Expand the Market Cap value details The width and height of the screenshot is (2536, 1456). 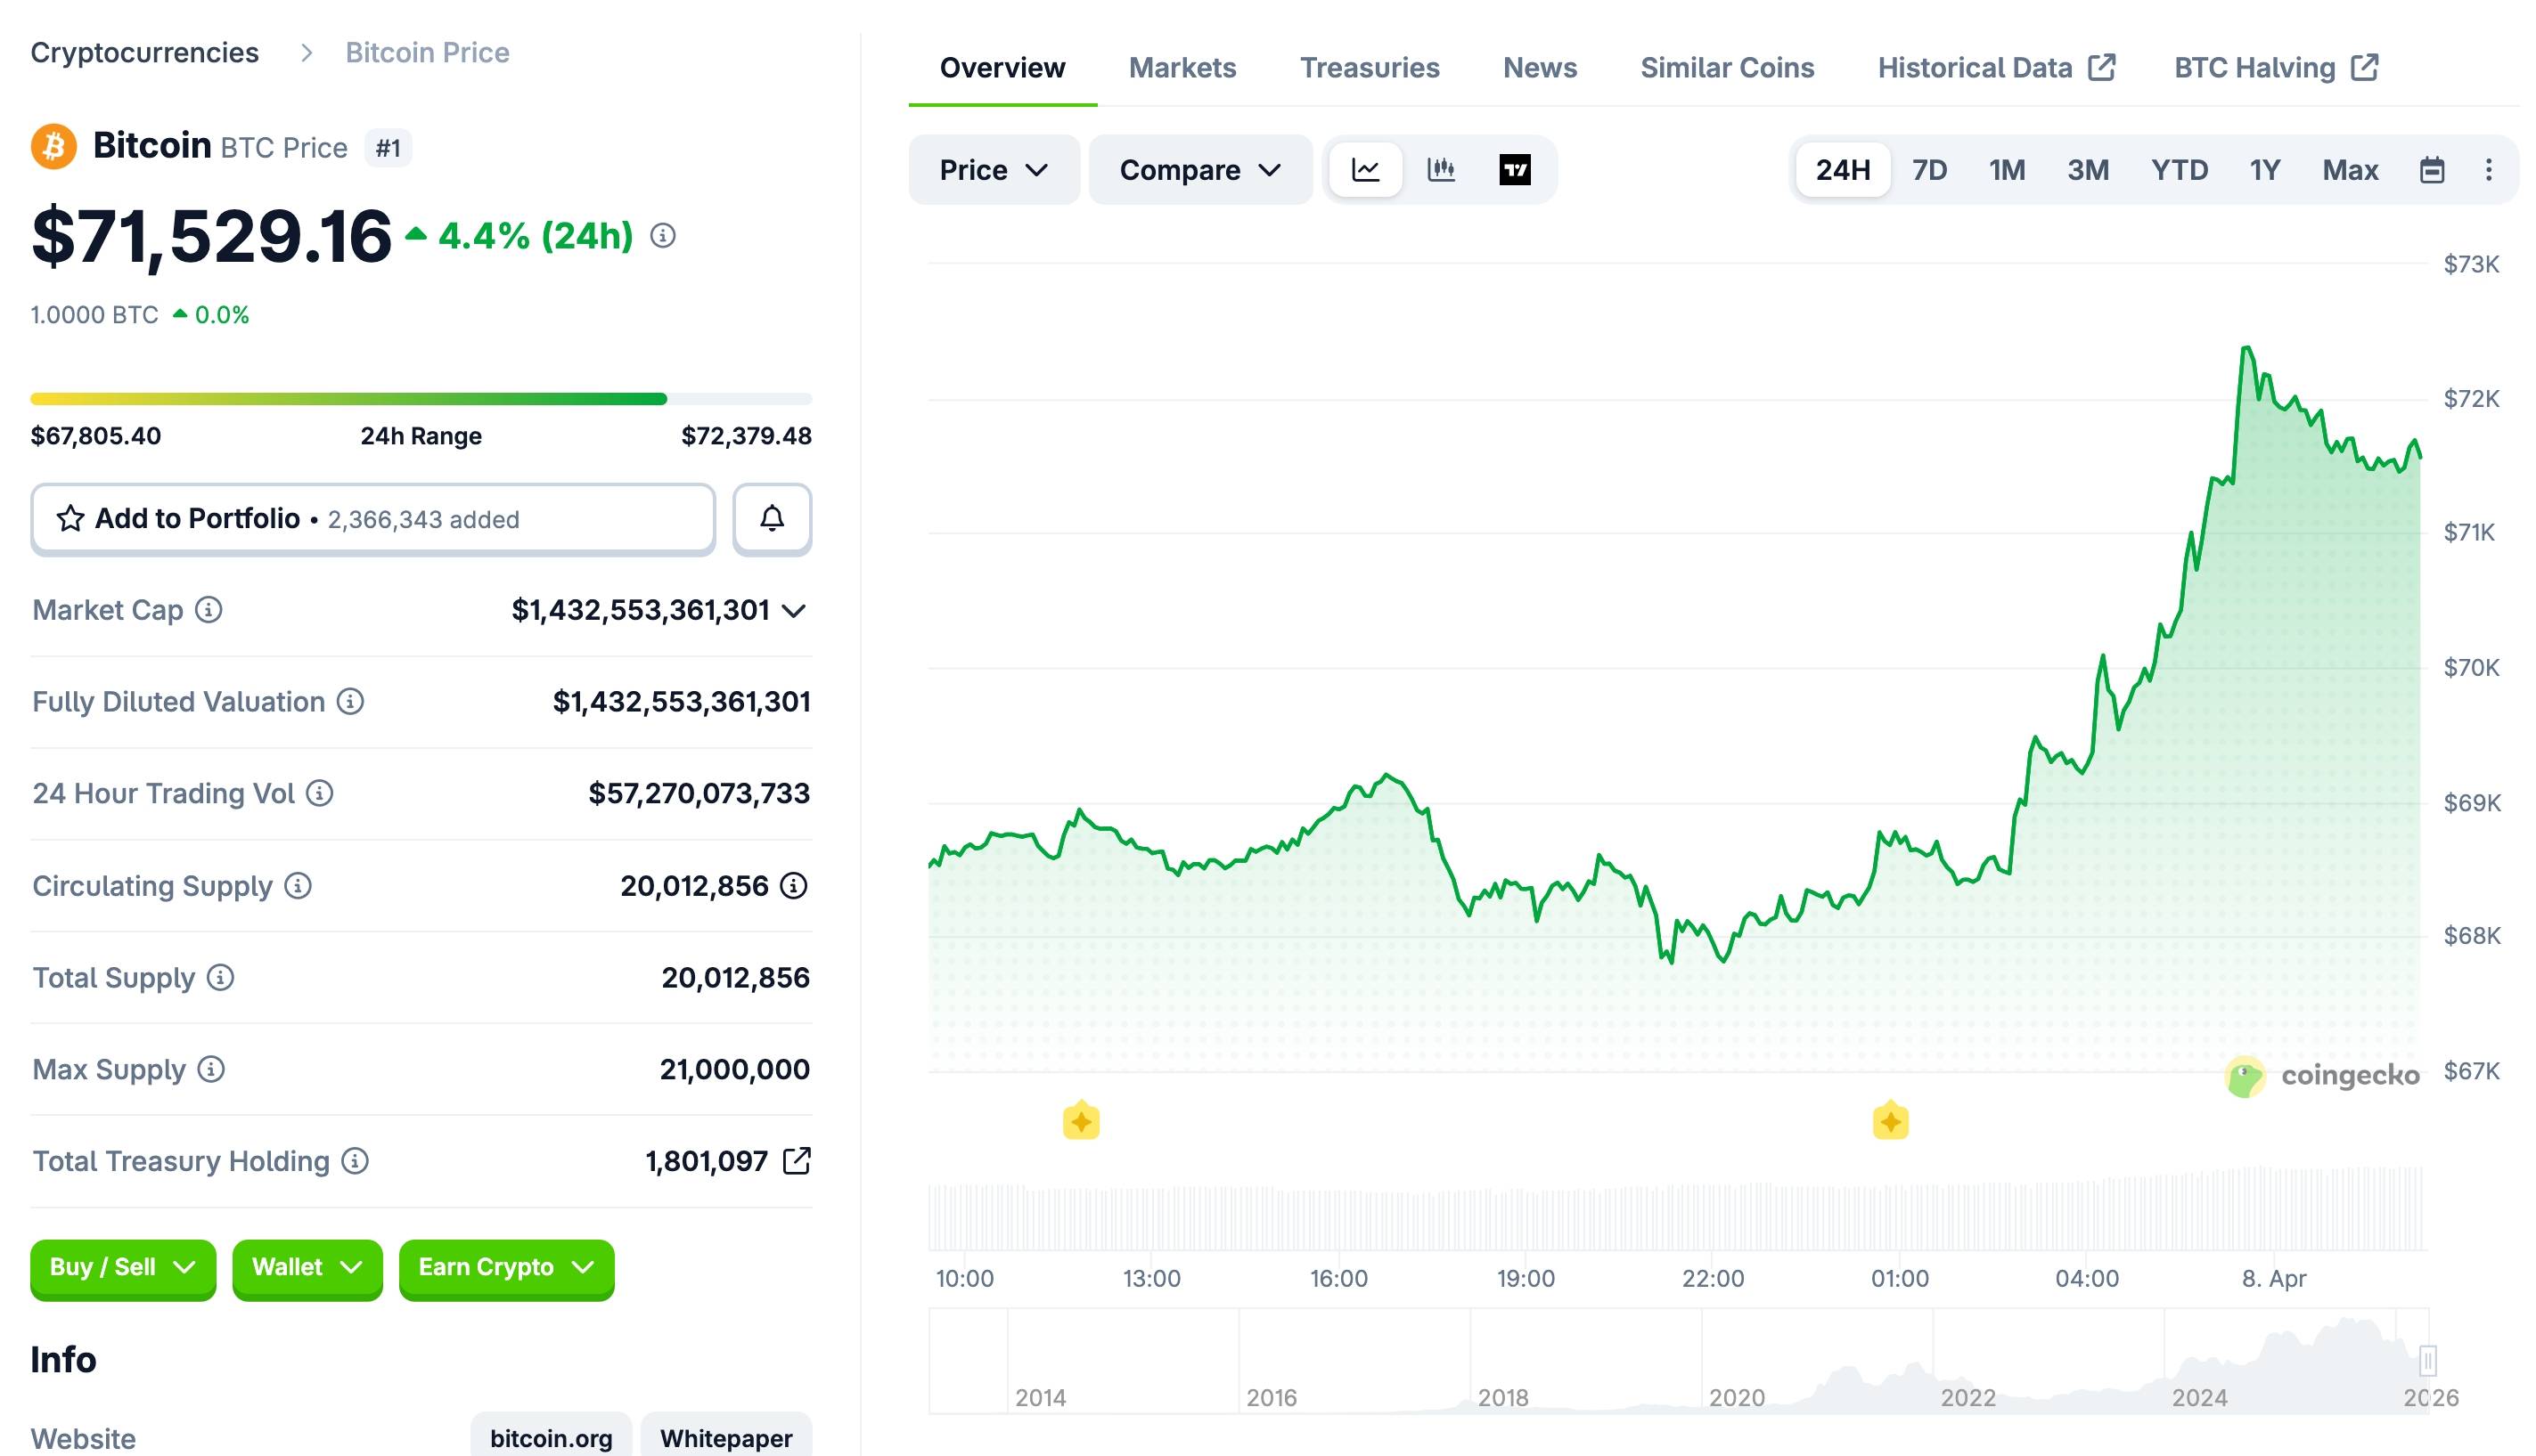(x=794, y=610)
